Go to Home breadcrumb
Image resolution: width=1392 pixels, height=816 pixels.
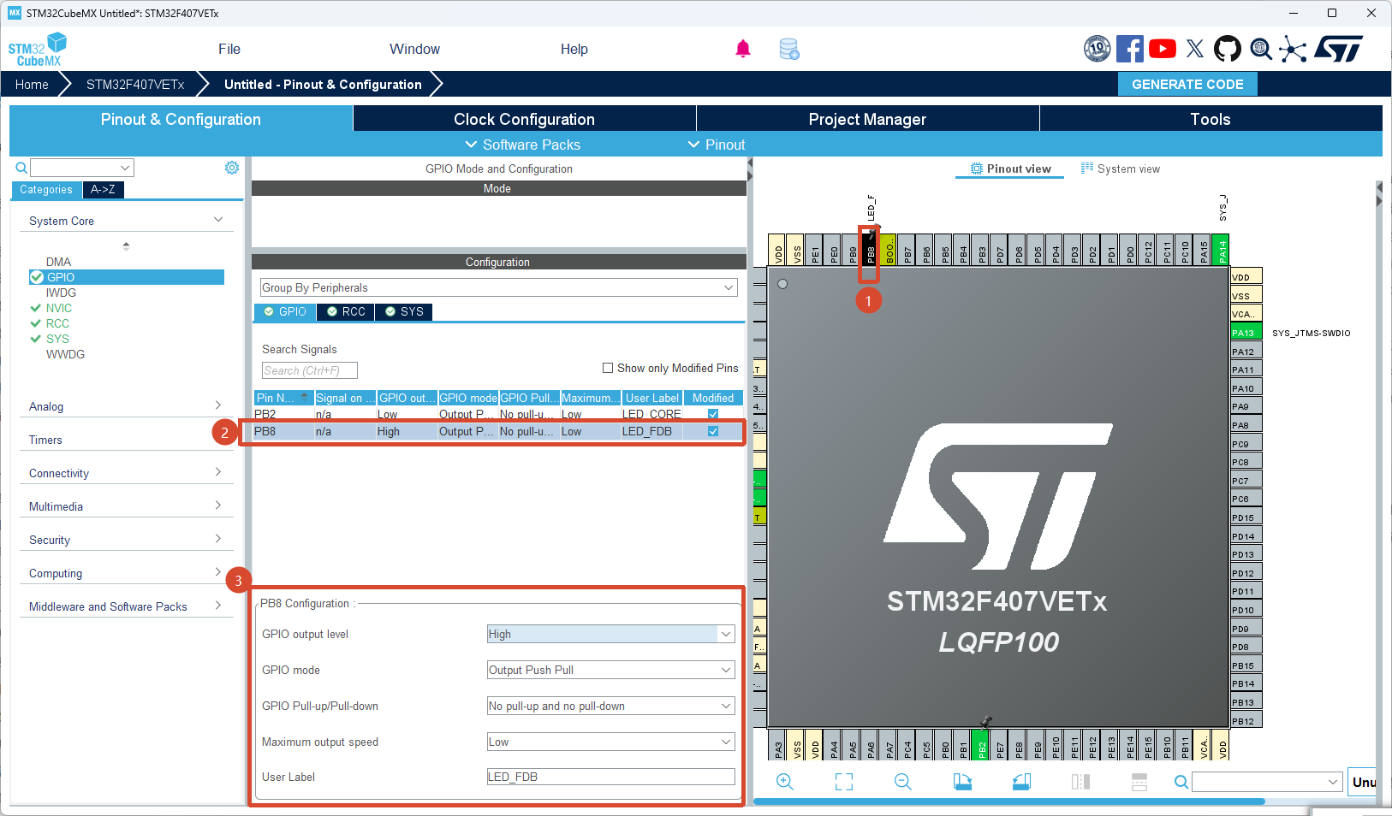coord(32,84)
